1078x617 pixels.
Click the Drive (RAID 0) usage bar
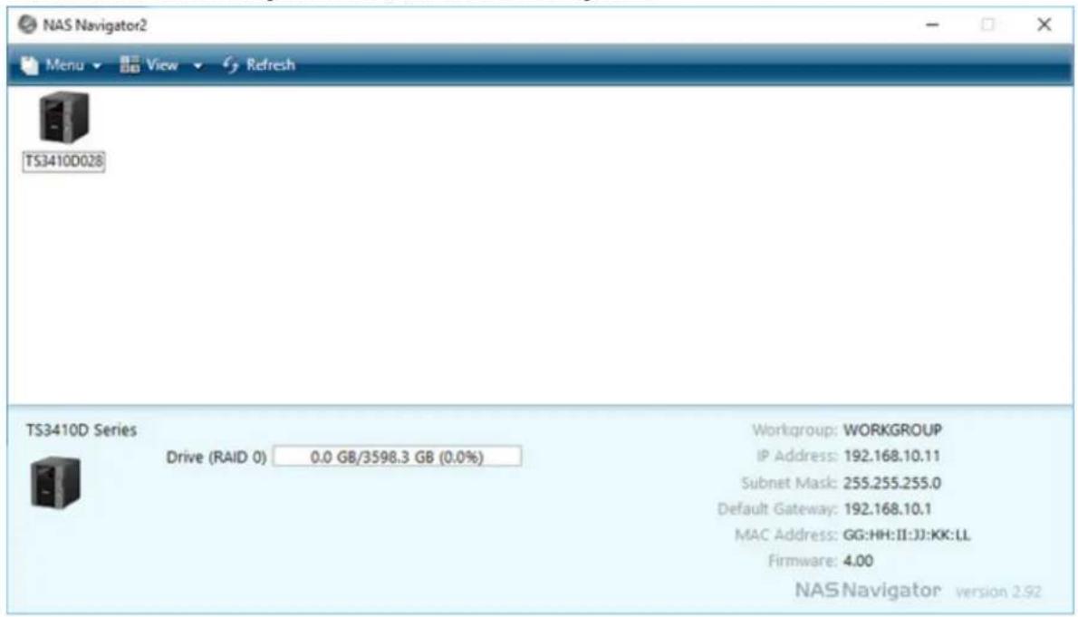(x=397, y=457)
